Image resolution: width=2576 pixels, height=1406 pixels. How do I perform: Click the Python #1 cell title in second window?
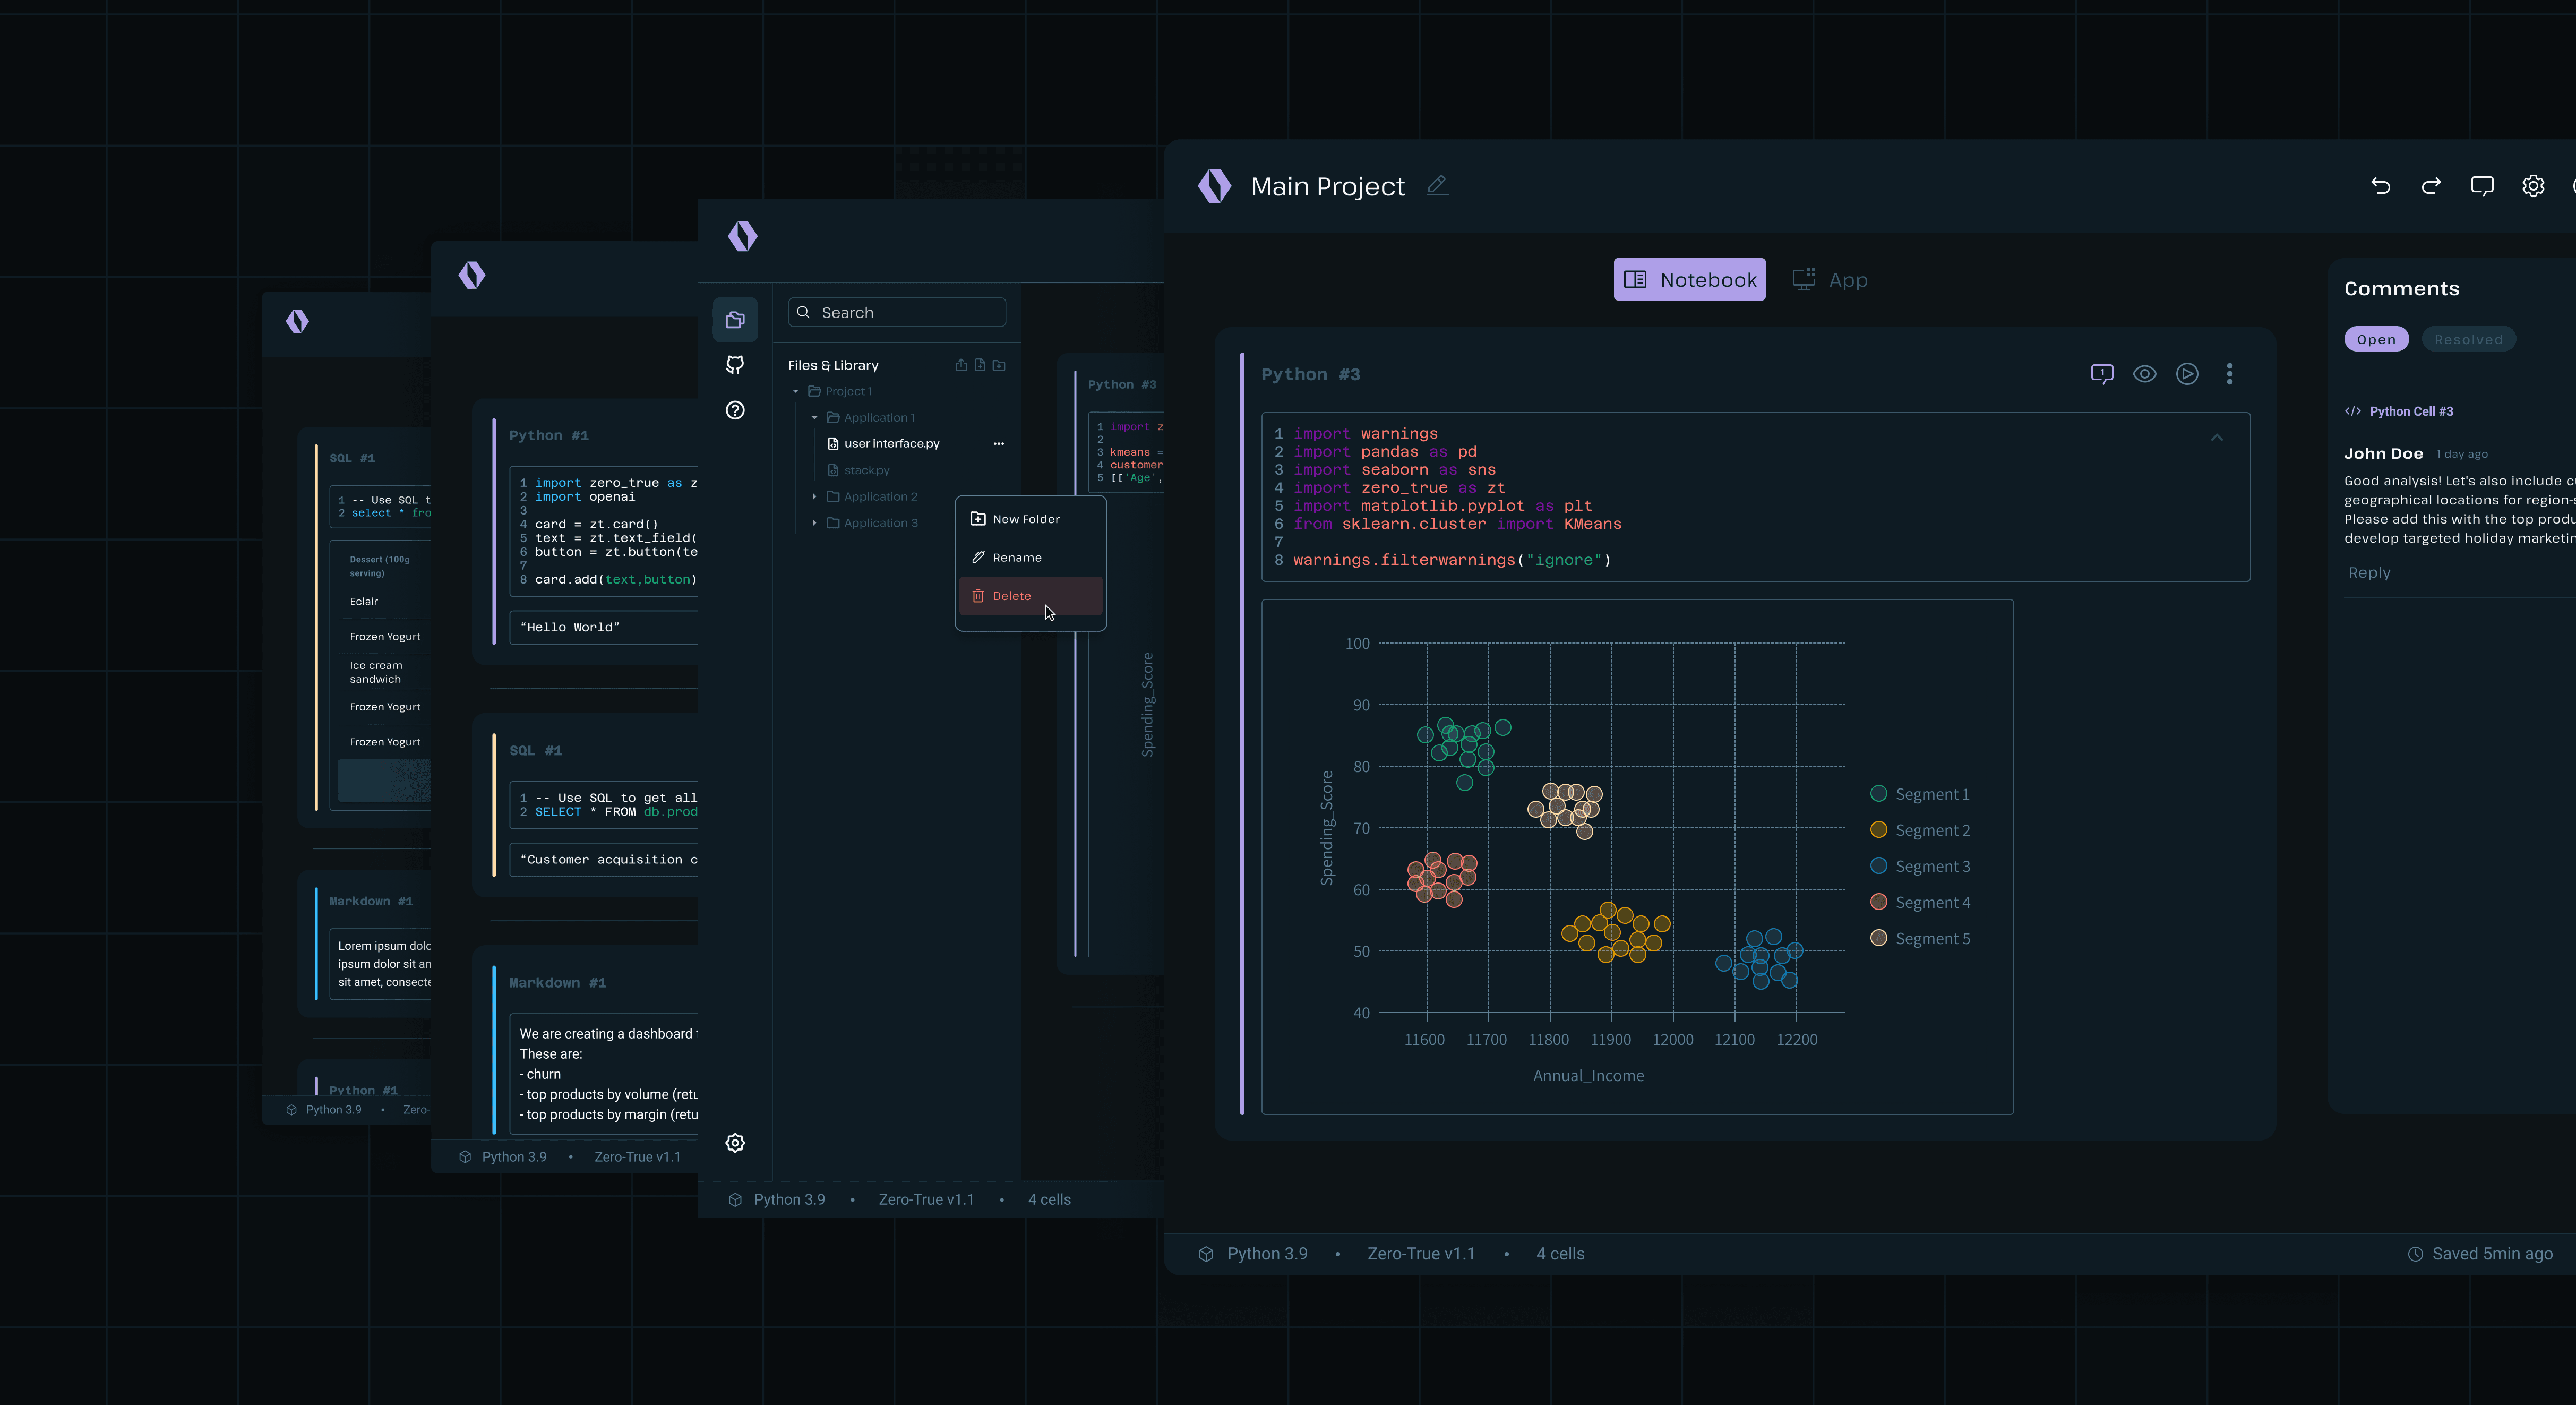pos(548,435)
